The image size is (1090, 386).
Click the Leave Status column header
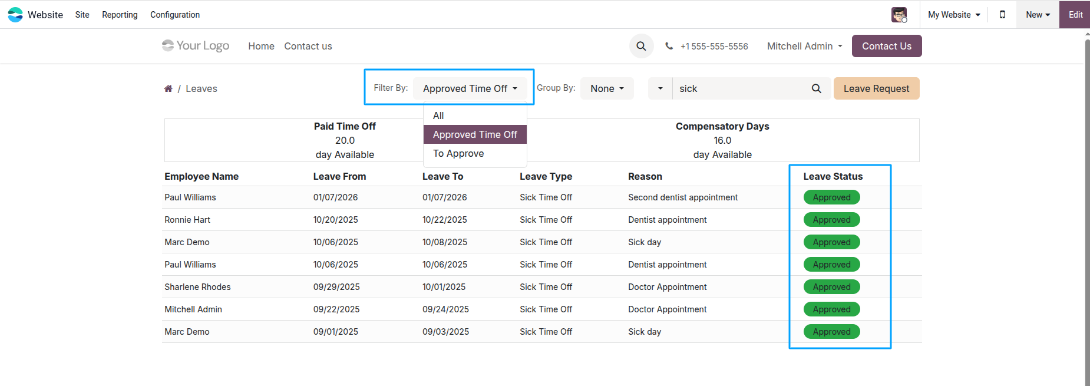coord(833,176)
